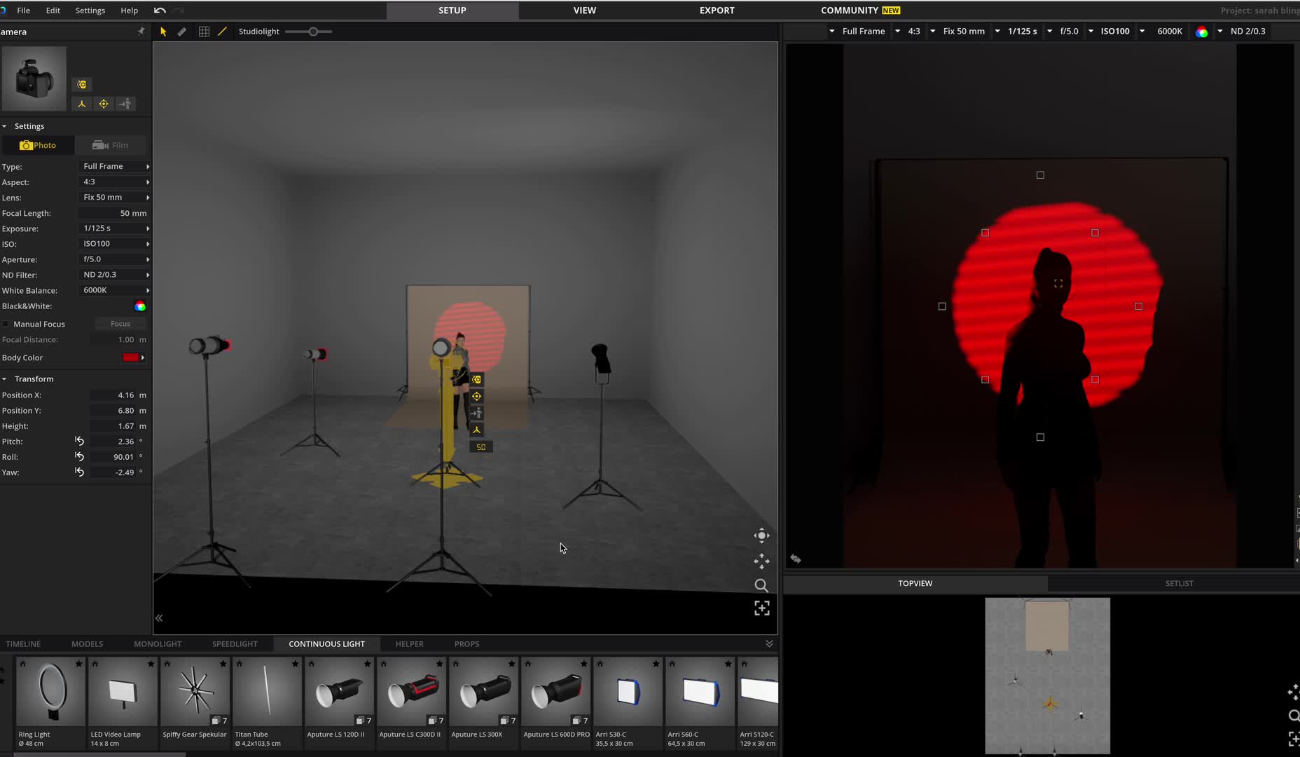Open the White Balance 6000K dropdown
Image resolution: width=1300 pixels, height=757 pixels.
115,290
